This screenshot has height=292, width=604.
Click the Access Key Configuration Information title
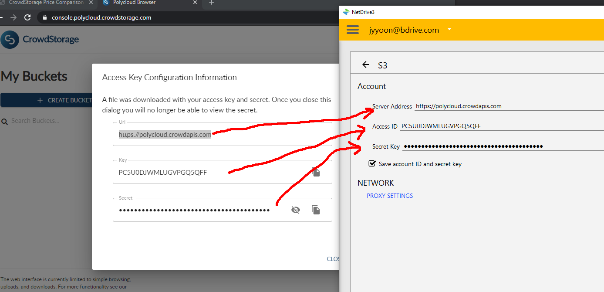pyautogui.click(x=169, y=77)
